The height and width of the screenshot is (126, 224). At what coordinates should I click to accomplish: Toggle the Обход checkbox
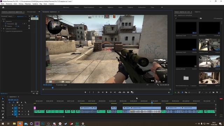[16, 24]
